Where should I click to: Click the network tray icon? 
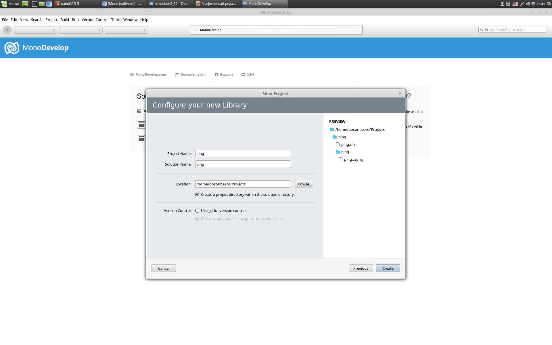(x=522, y=4)
